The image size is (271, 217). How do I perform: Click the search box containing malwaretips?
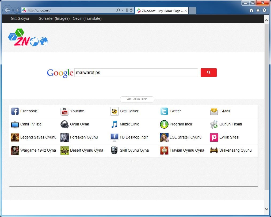click(x=136, y=73)
